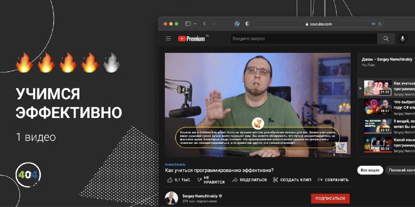The width and height of the screenshot is (415, 207).
Task: Click the YouTube Premium logo
Action: pyautogui.click(x=191, y=39)
